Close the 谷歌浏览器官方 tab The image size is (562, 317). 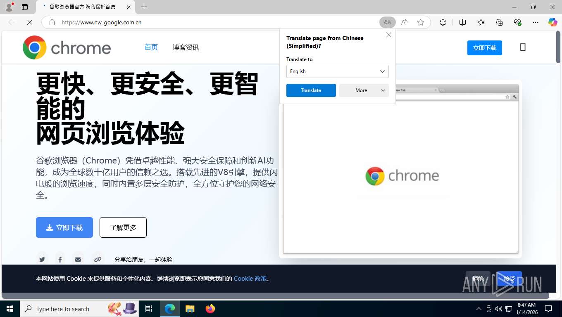click(x=129, y=7)
